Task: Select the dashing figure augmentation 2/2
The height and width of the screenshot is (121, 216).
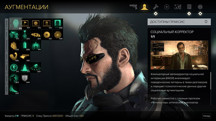Action: [x=36, y=68]
